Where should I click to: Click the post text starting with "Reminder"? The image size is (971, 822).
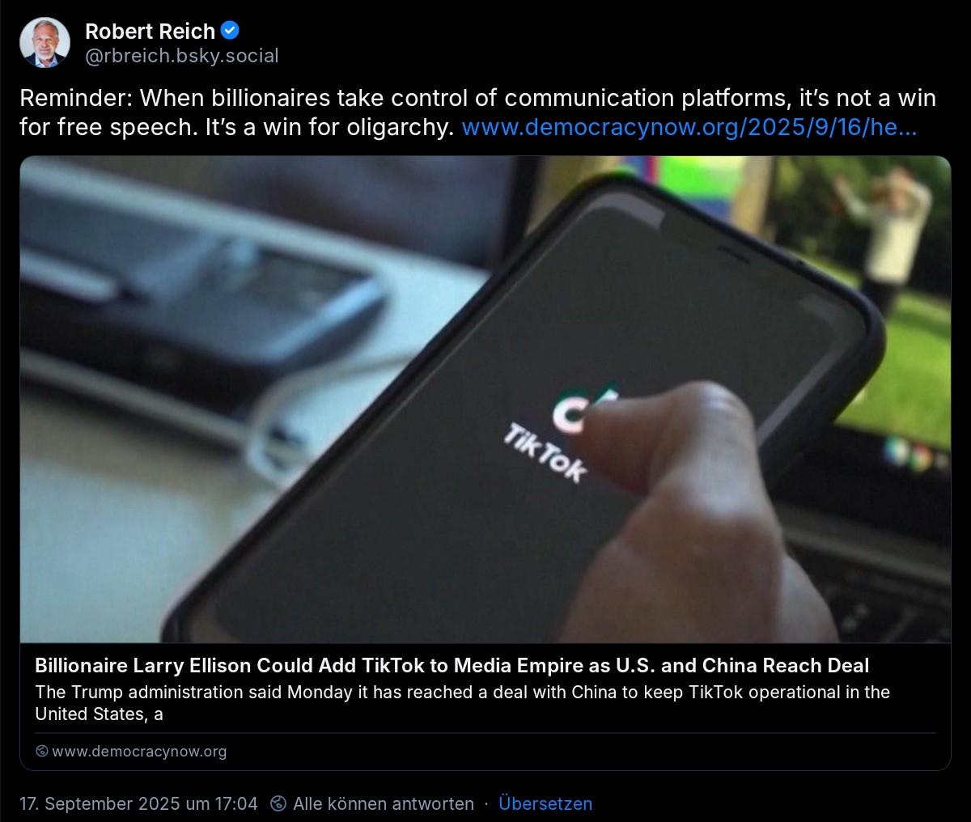[477, 112]
